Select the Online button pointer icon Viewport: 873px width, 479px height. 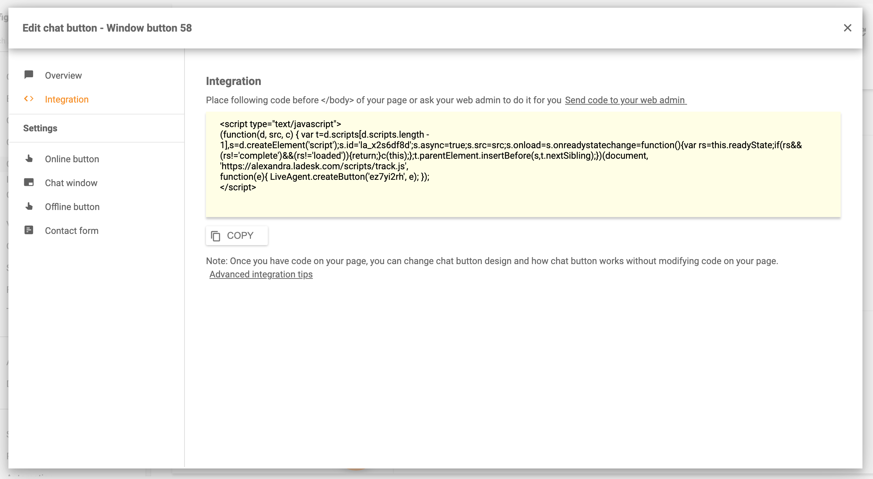[x=29, y=159]
